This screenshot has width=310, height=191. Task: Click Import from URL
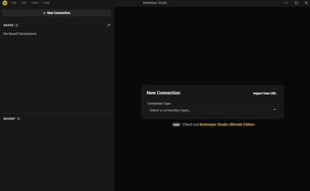click(x=265, y=93)
